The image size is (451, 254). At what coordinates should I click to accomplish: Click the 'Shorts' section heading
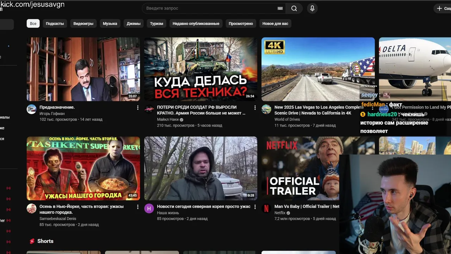click(x=45, y=241)
